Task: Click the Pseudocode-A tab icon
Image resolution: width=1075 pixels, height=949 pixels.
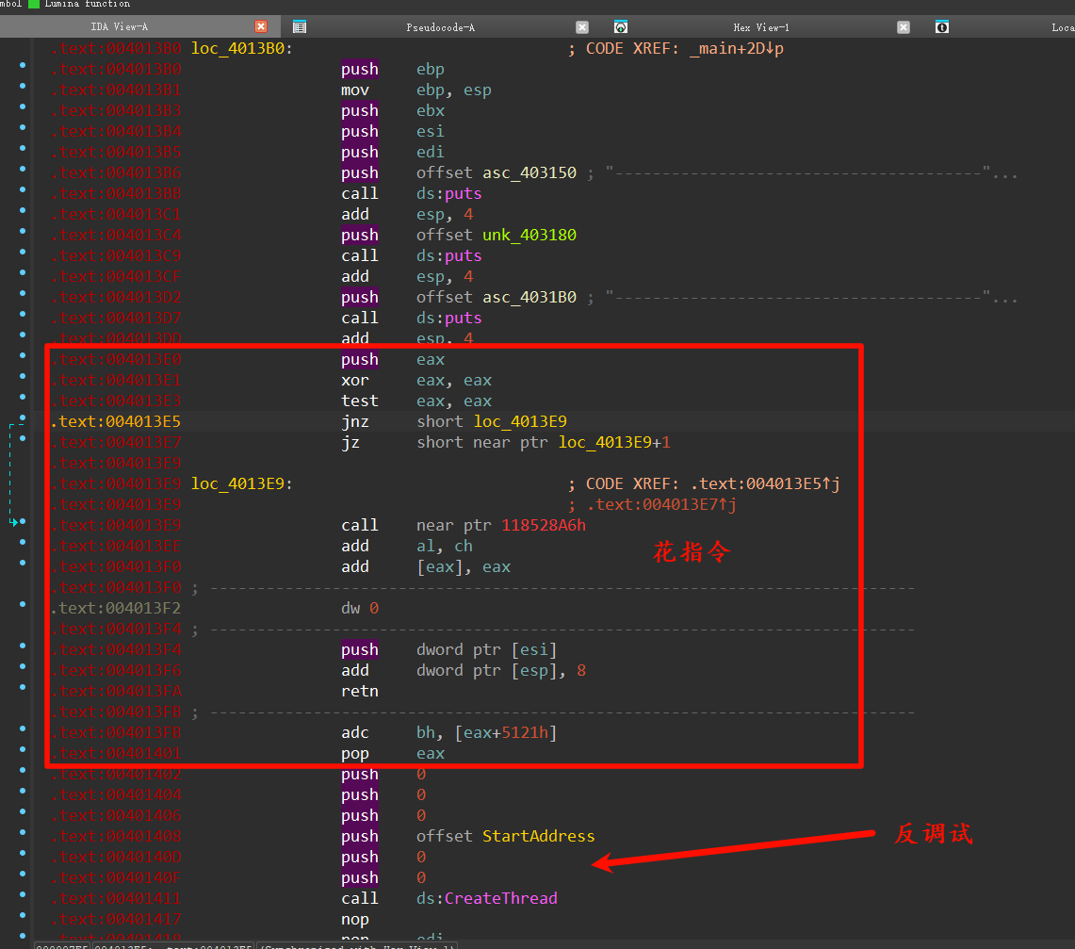Action: click(x=300, y=27)
